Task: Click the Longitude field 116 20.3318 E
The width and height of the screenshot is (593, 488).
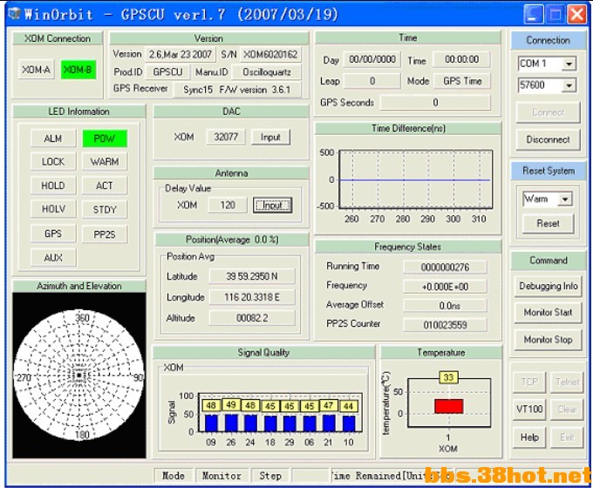Action: pyautogui.click(x=252, y=297)
